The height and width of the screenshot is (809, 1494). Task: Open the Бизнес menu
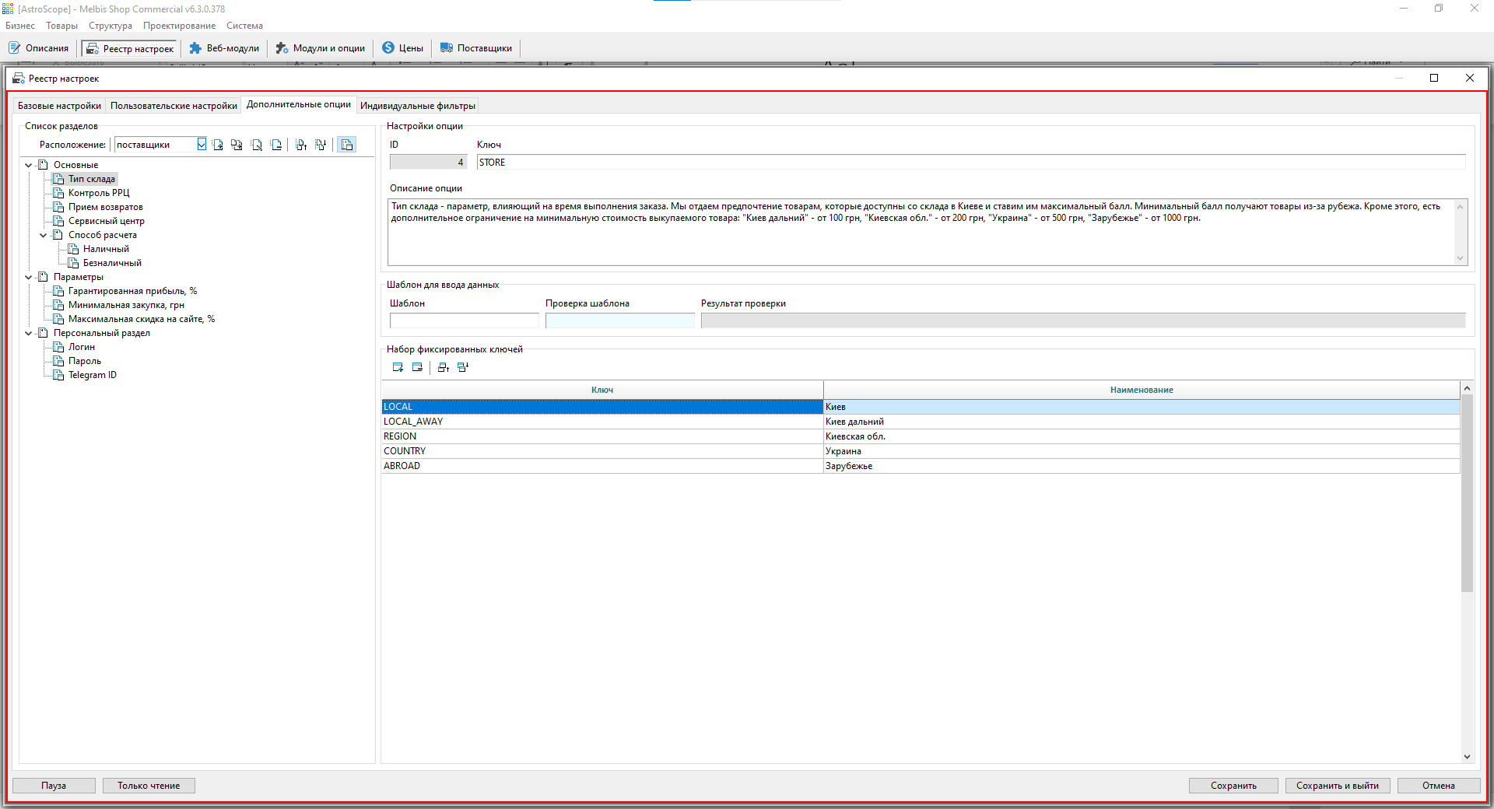20,26
